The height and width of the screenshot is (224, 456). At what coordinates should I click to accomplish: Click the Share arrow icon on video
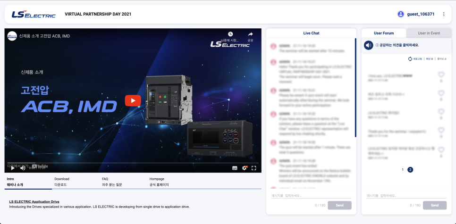[250, 34]
